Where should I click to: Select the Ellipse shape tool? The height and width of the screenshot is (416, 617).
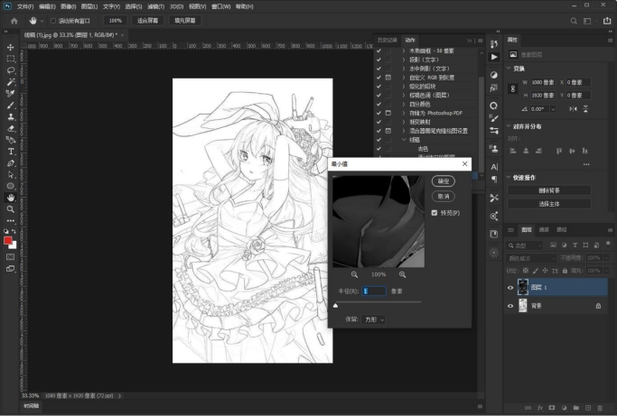click(x=11, y=186)
